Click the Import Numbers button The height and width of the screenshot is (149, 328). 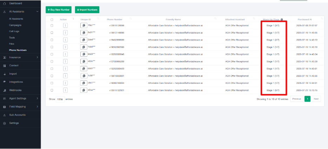point(87,10)
